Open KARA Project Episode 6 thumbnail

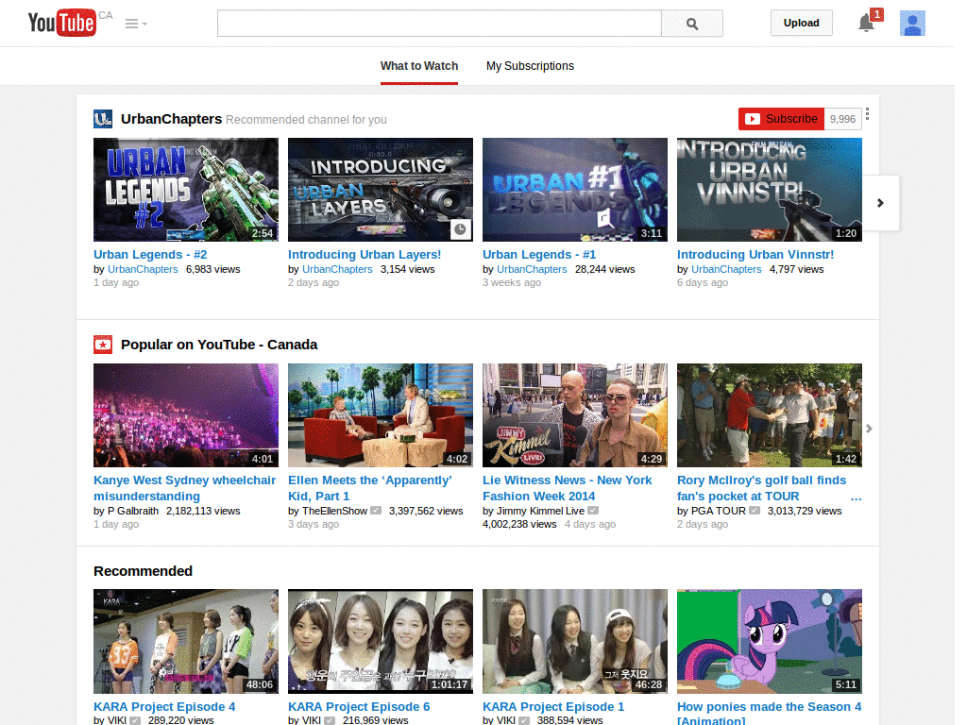381,641
